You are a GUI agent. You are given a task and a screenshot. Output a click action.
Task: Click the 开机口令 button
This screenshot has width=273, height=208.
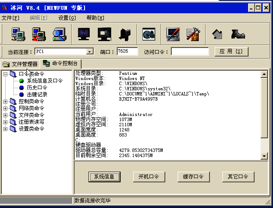point(149,177)
